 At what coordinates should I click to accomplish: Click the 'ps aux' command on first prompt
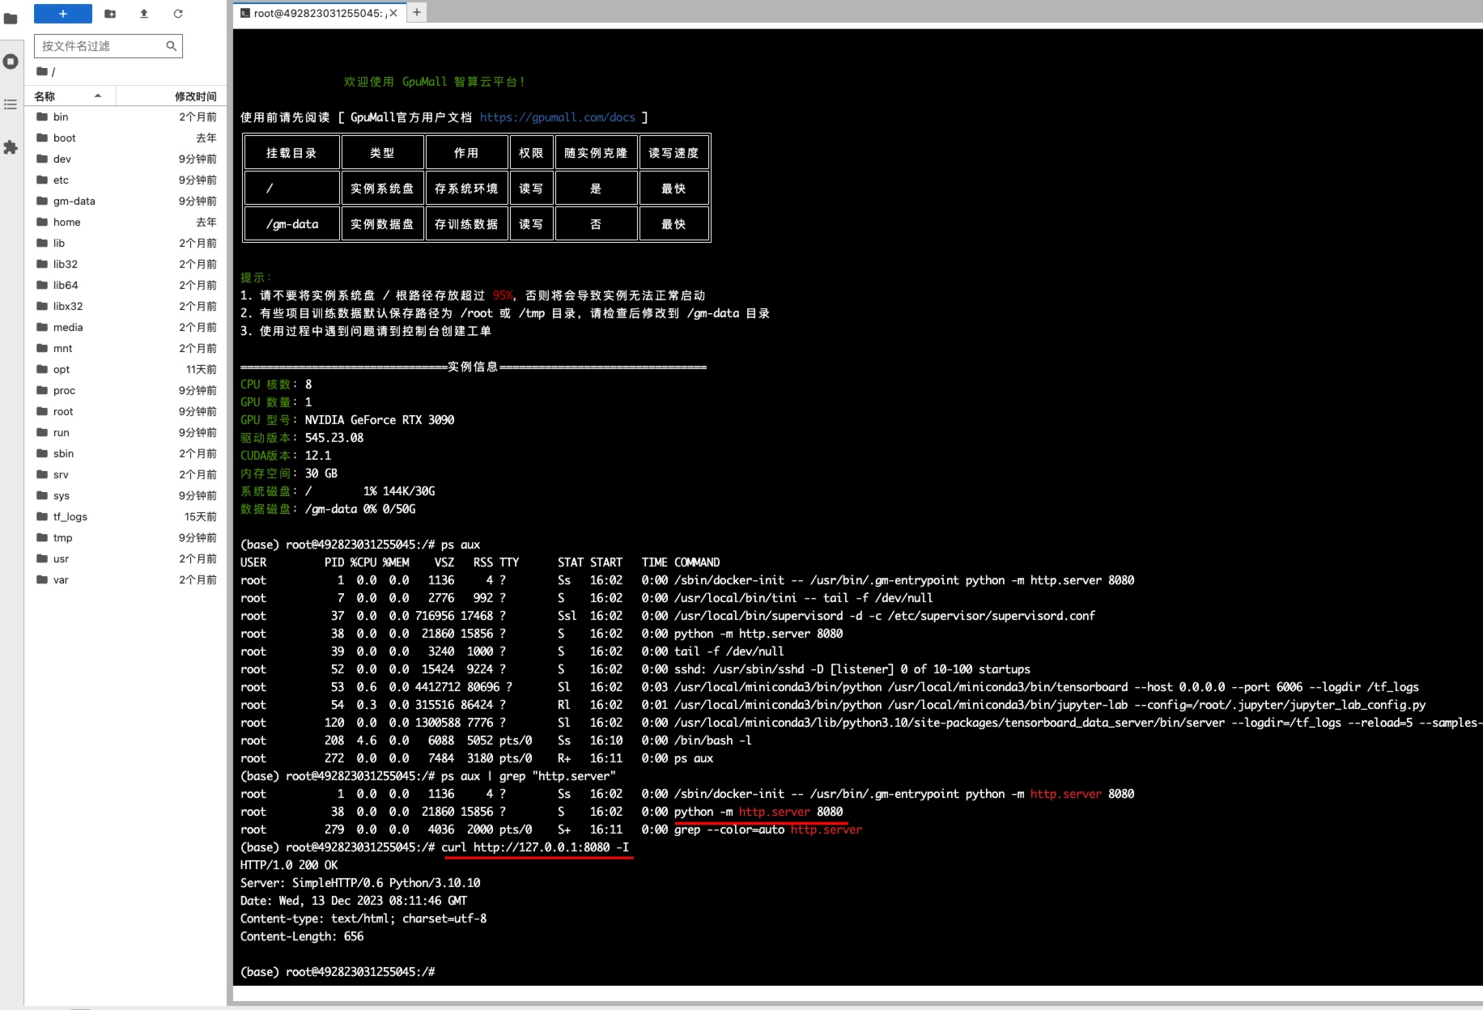pos(461,545)
